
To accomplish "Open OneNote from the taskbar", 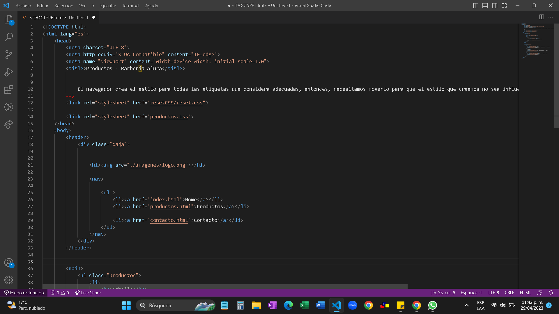I will [x=272, y=305].
